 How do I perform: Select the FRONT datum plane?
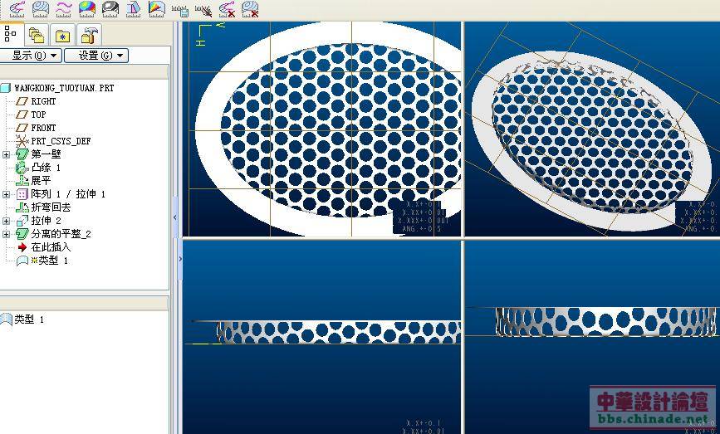tap(43, 128)
